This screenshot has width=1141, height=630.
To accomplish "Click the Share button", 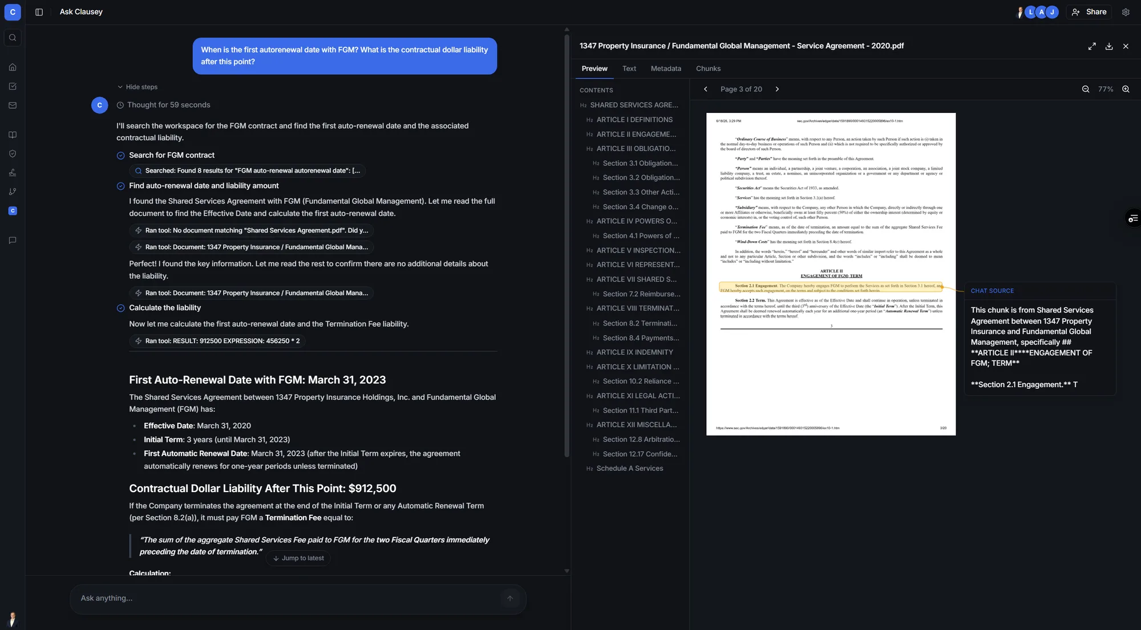I will point(1089,12).
